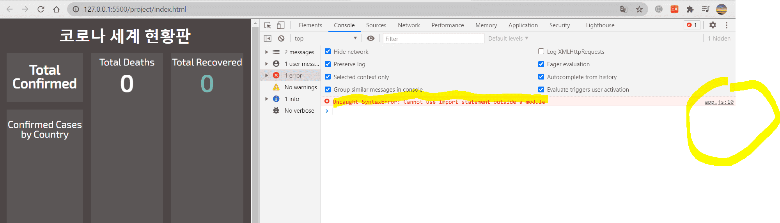The image size is (780, 223).
Task: Click the console Filter input
Action: click(x=433, y=38)
